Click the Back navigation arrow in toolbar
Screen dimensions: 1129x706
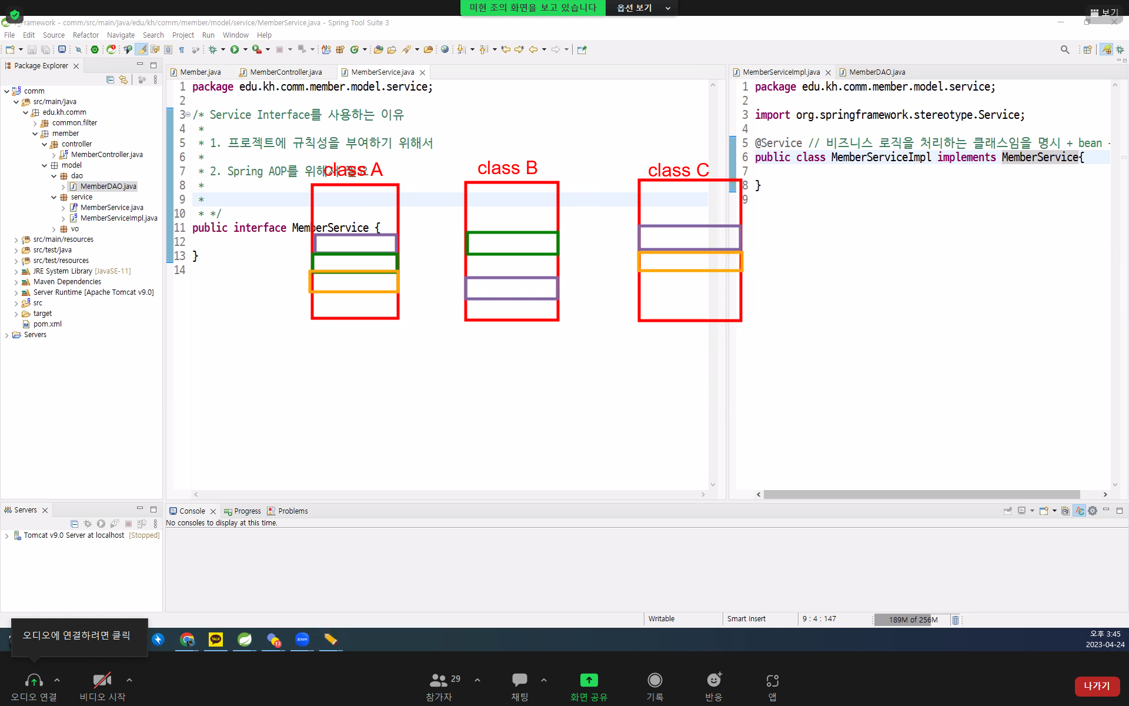pyautogui.click(x=533, y=49)
